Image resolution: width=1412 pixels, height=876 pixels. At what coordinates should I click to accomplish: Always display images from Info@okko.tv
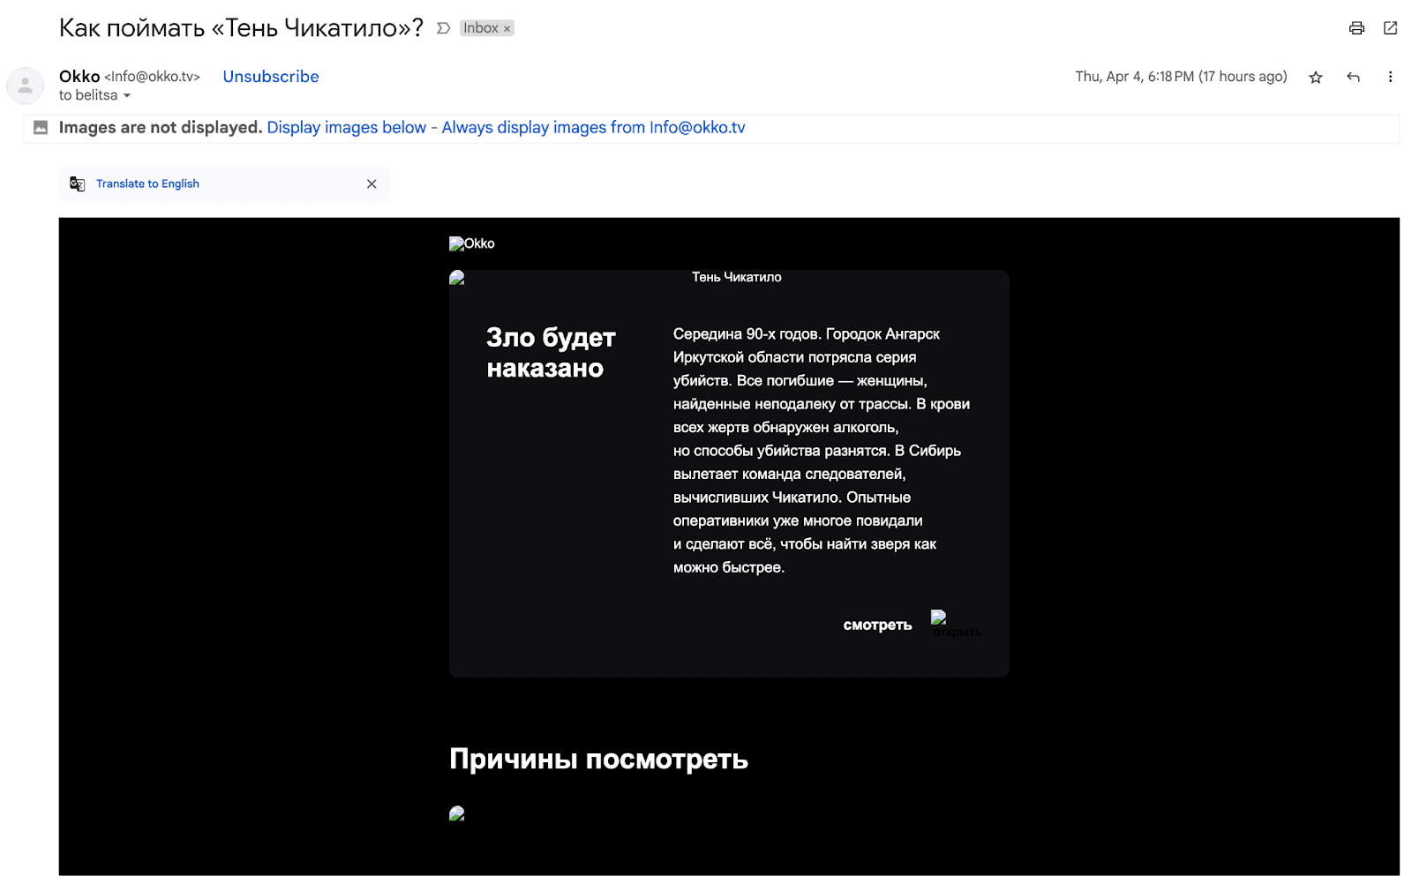[x=593, y=127]
